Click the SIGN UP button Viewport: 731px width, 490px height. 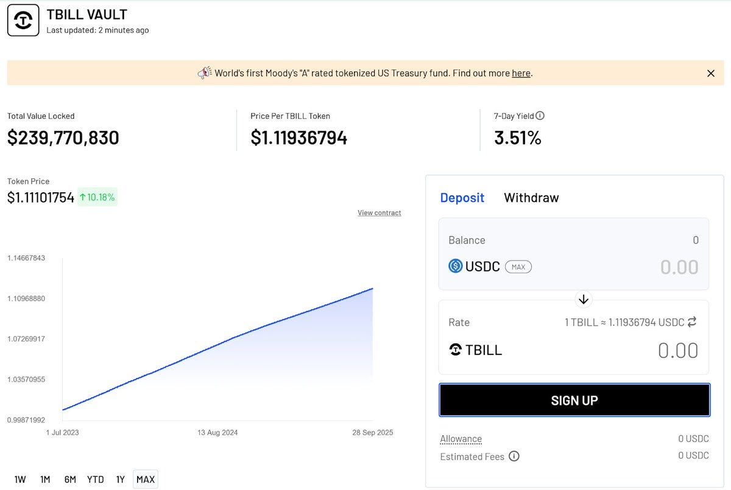pyautogui.click(x=574, y=401)
